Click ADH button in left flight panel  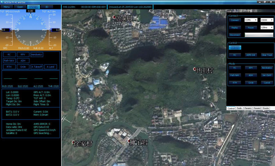(x=23, y=61)
